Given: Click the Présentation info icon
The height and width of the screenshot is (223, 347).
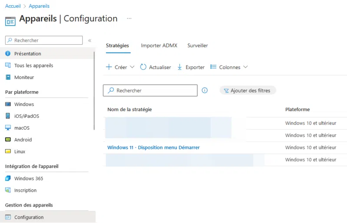Looking at the screenshot, I should [8, 54].
